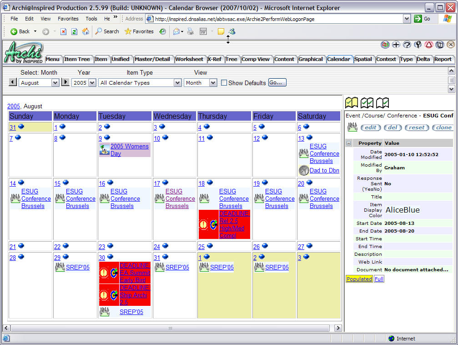458x345 pixels.
Task: Click filter pane scroll down arrow
Action: (451, 89)
